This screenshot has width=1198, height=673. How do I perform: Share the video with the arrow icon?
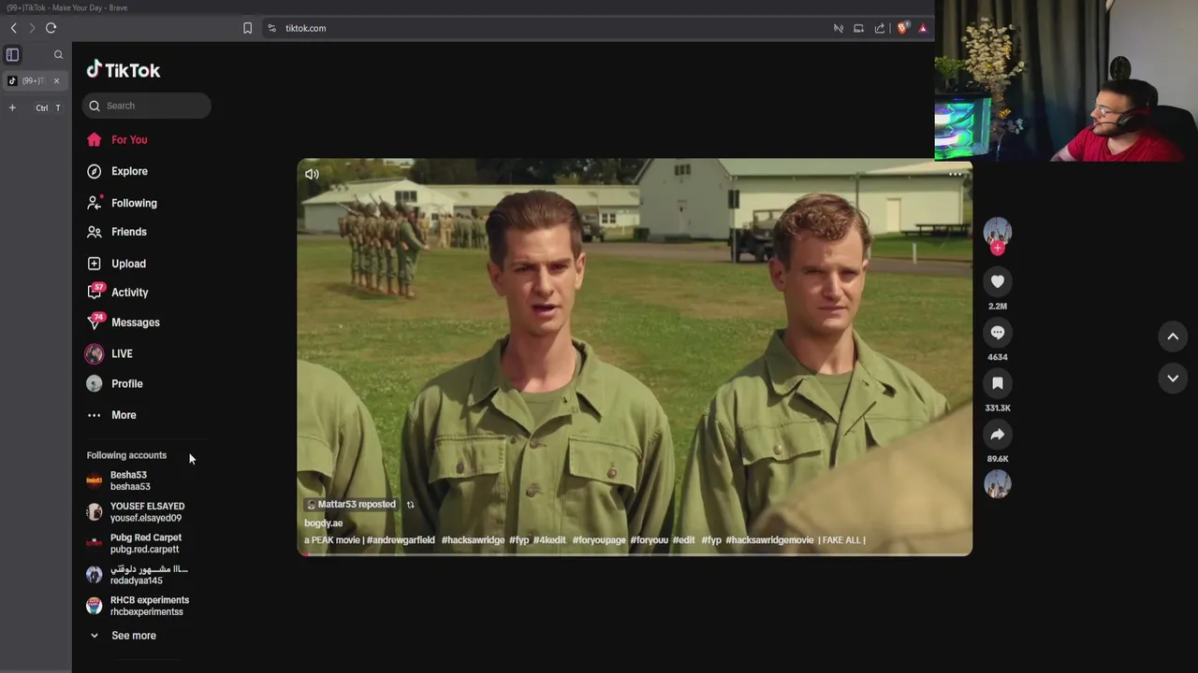point(998,434)
